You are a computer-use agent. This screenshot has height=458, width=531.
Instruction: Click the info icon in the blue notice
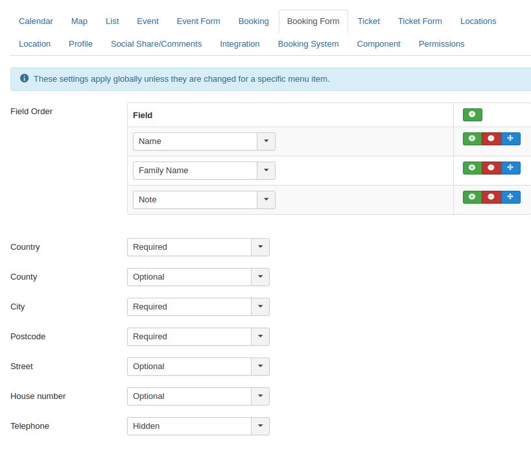click(x=24, y=78)
